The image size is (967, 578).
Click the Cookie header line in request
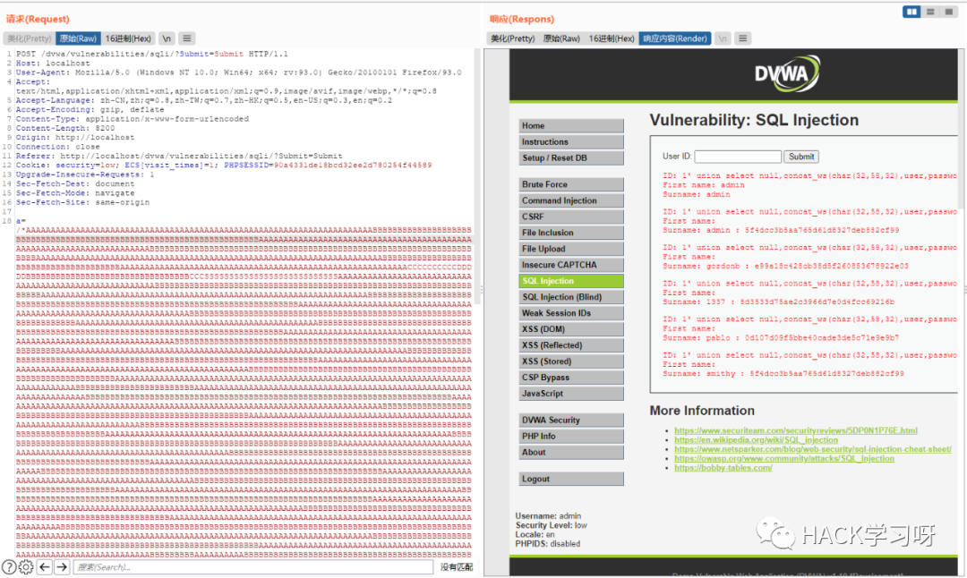point(224,166)
